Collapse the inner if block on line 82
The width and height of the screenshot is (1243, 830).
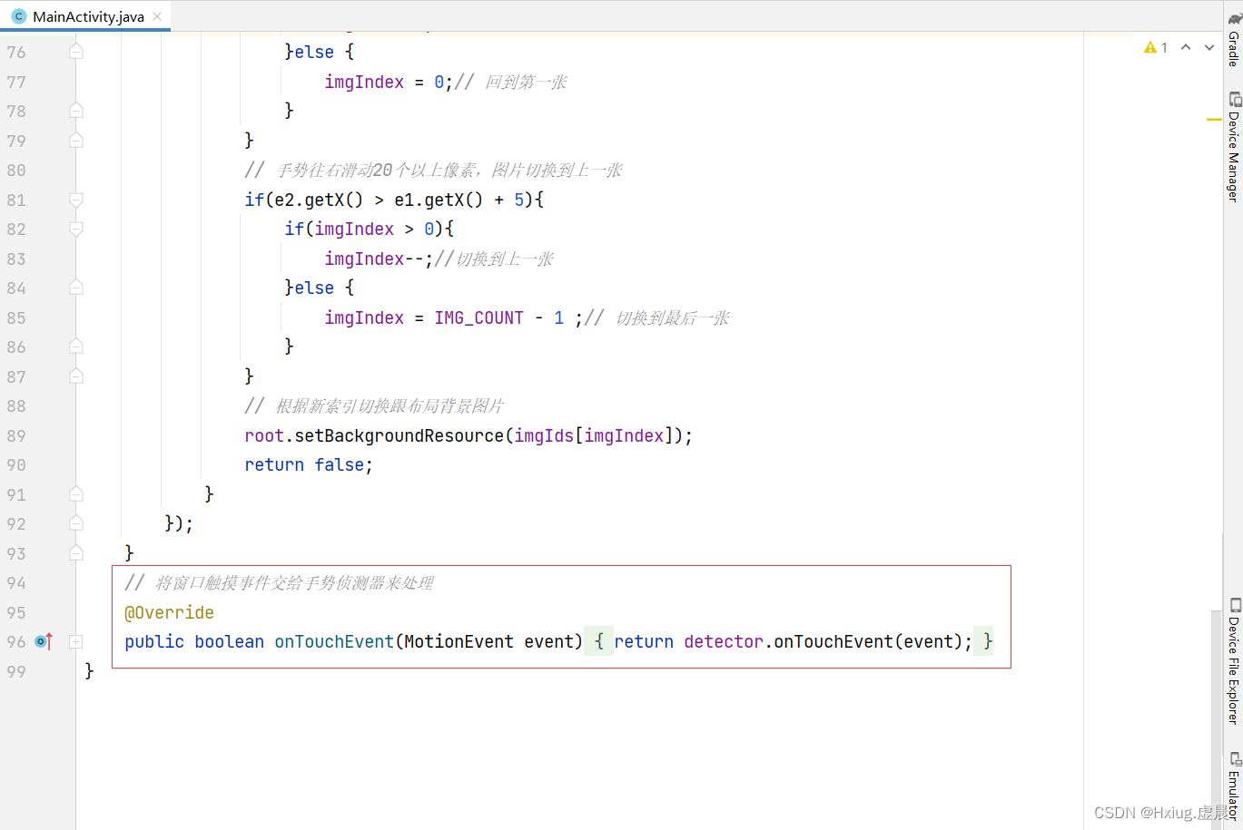[76, 229]
